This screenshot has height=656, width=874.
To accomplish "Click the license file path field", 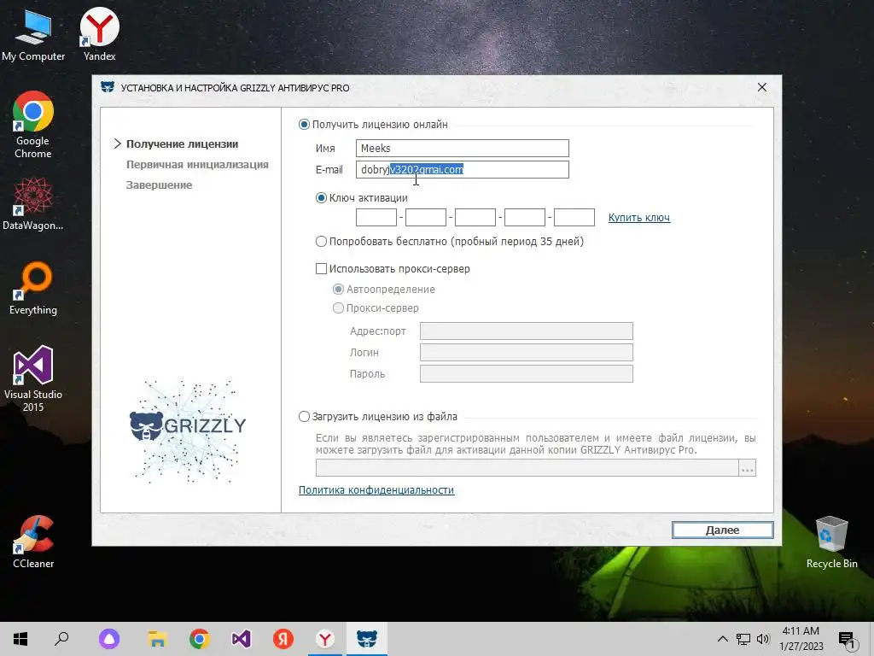I will 527,468.
